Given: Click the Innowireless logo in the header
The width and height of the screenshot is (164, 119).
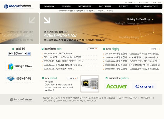Looking at the screenshot, I should point(19,7).
